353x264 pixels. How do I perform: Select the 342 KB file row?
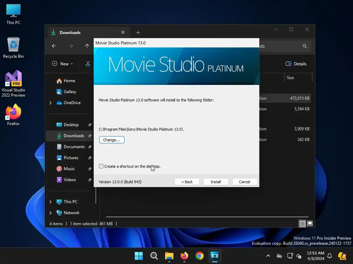pyautogui.click(x=285, y=140)
